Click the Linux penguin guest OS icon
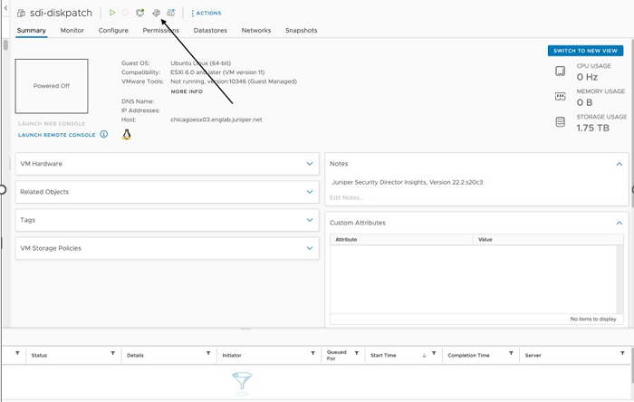The image size is (634, 402). (127, 134)
